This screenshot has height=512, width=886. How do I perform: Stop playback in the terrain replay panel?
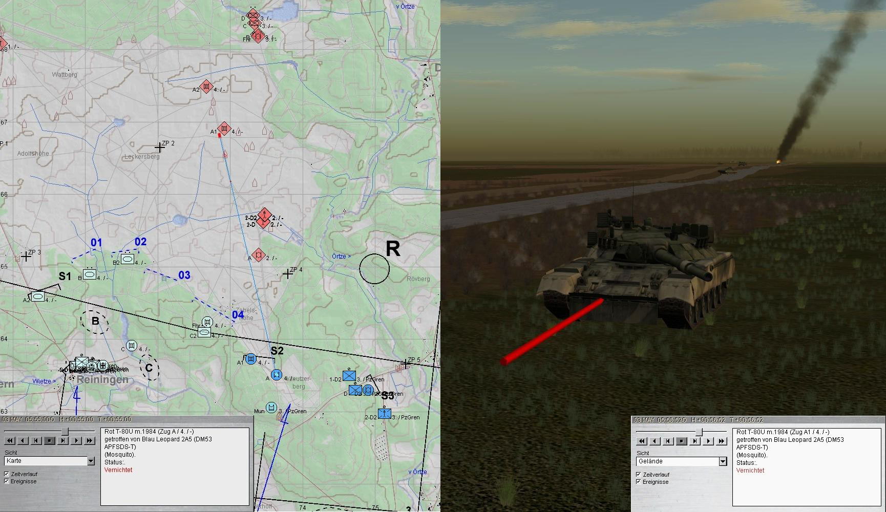(x=682, y=441)
